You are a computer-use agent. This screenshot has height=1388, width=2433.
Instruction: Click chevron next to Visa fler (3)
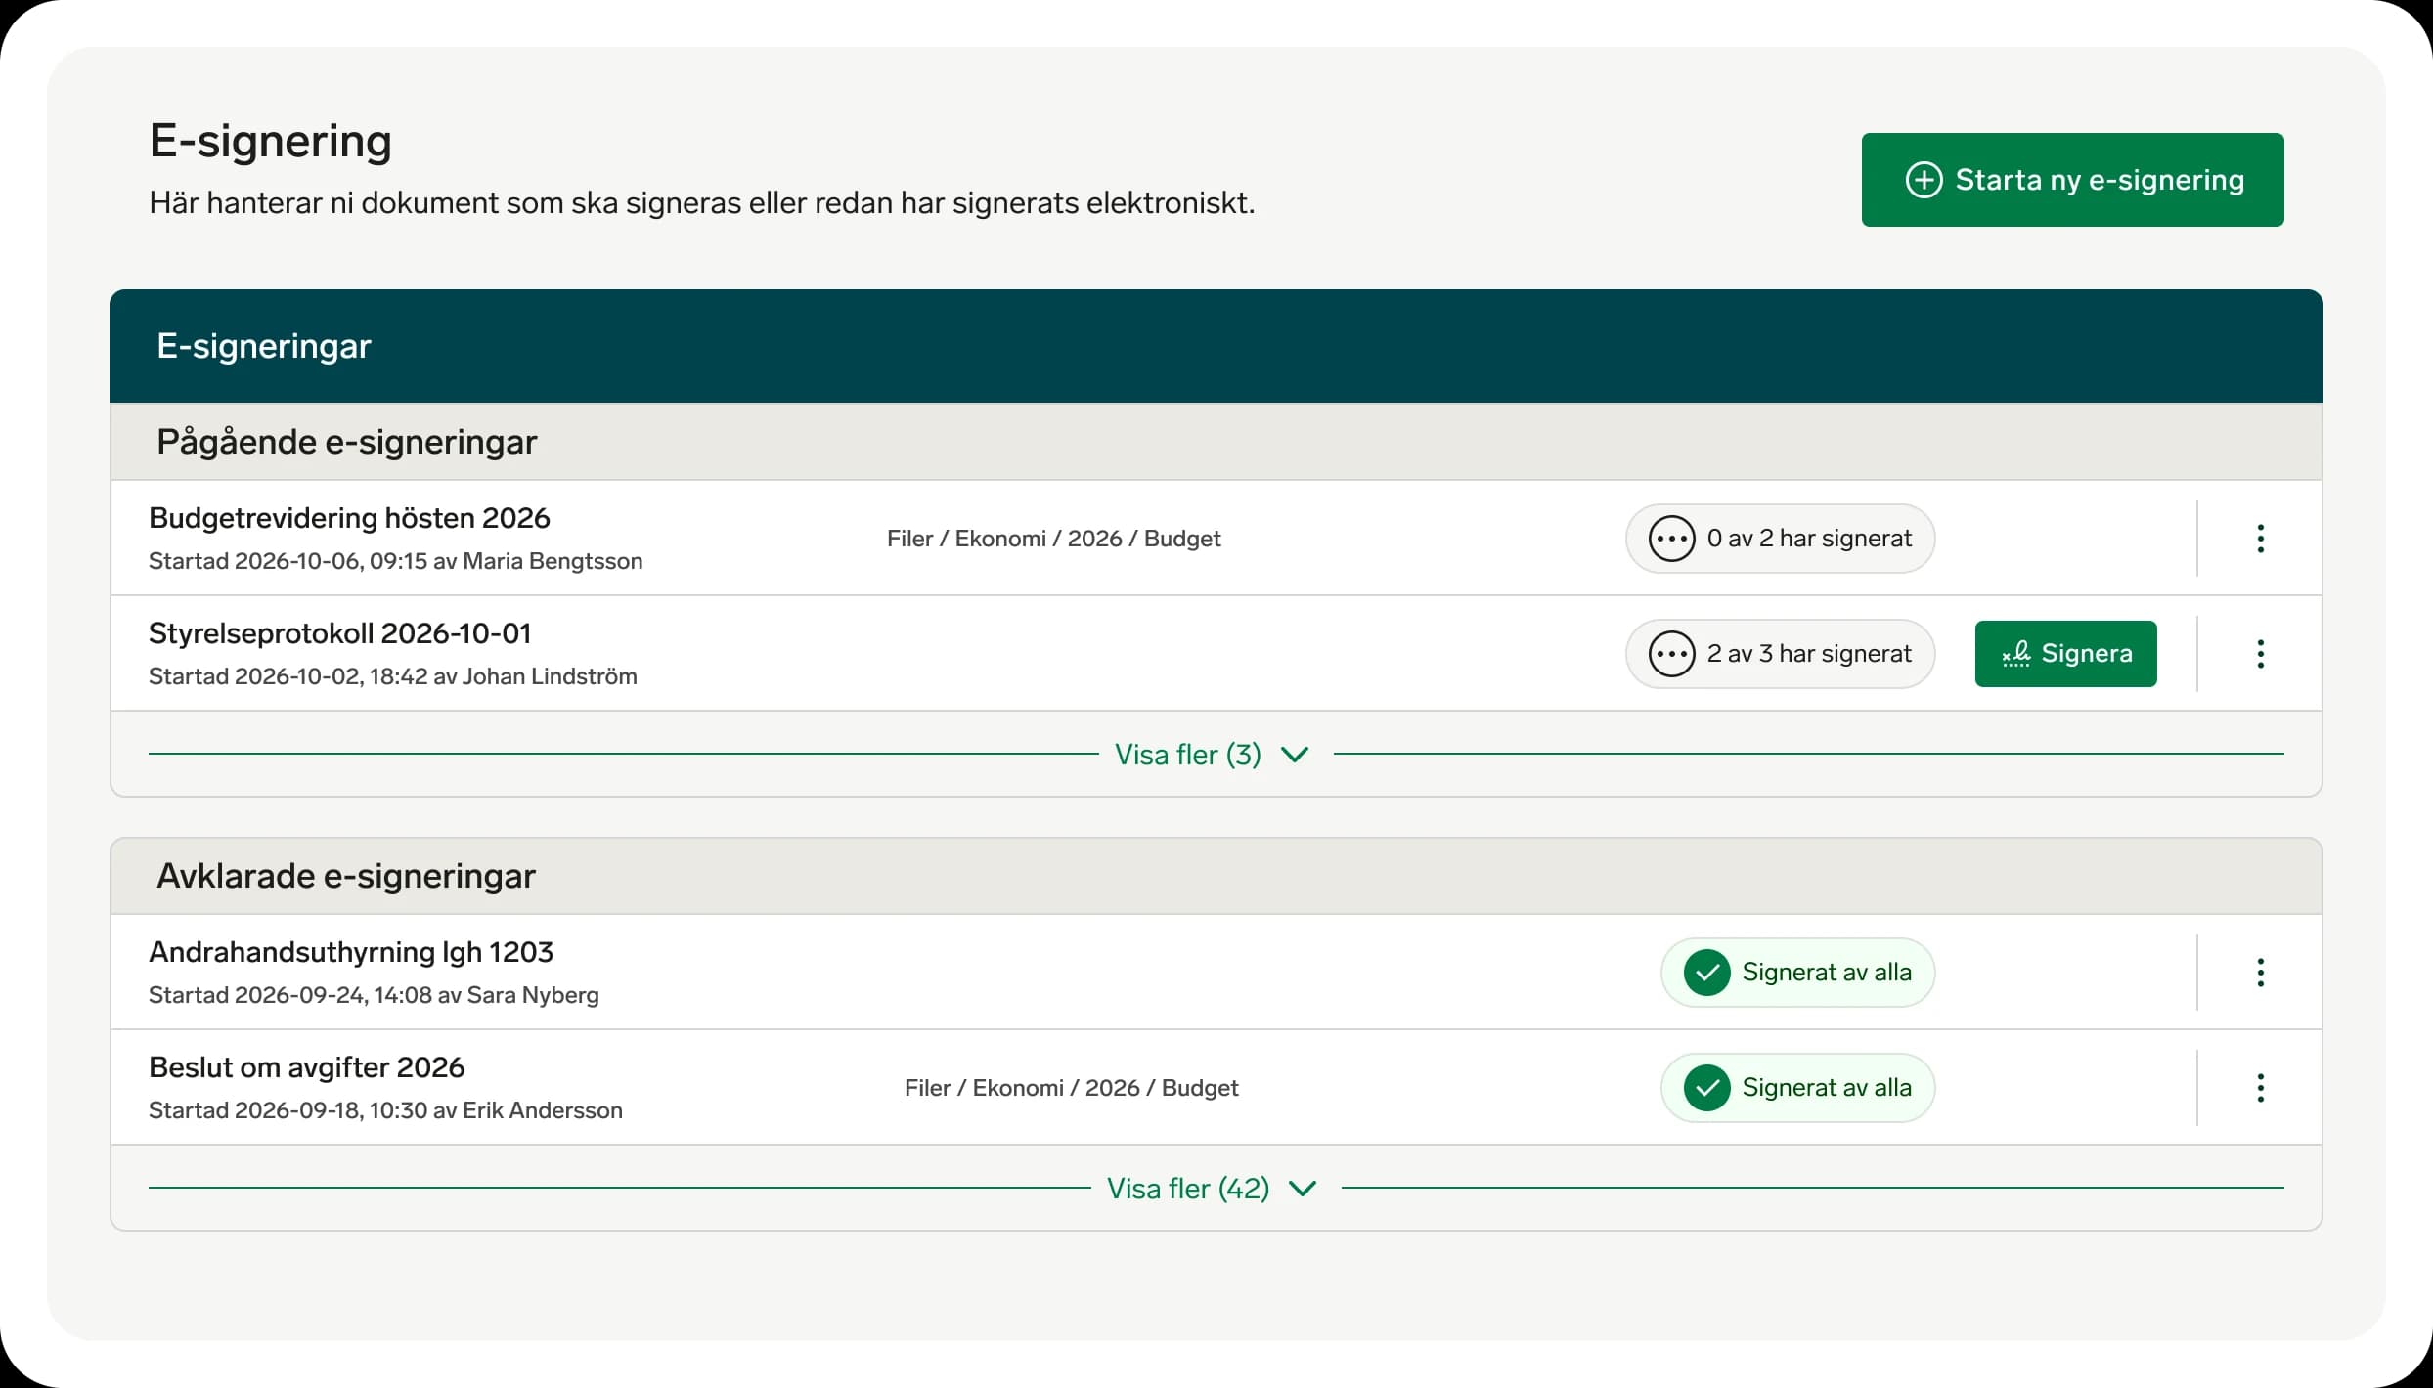pyautogui.click(x=1295, y=755)
